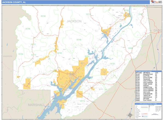Click the 35740 ZIP label on the map
164x120 pixels.
[126, 10]
